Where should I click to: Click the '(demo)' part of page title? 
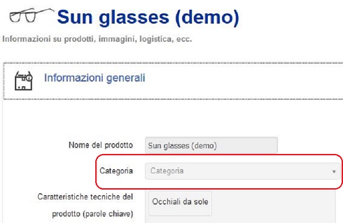click(207, 17)
